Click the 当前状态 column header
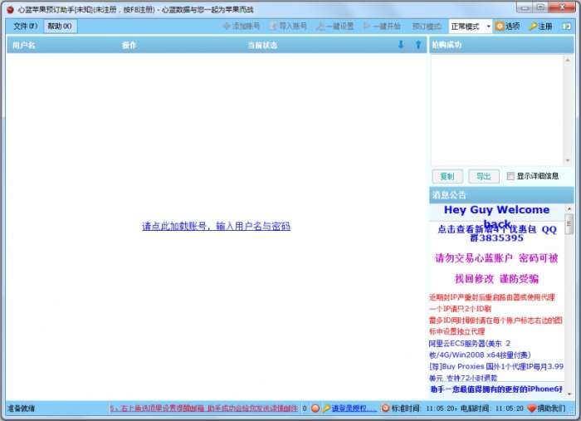 point(262,45)
